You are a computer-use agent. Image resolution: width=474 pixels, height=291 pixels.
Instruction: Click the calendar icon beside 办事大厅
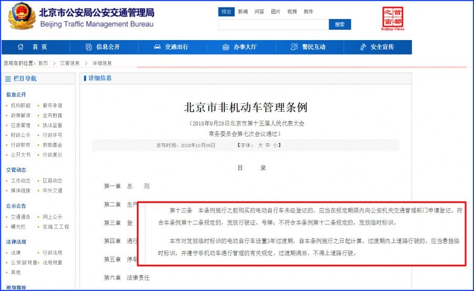pos(225,47)
